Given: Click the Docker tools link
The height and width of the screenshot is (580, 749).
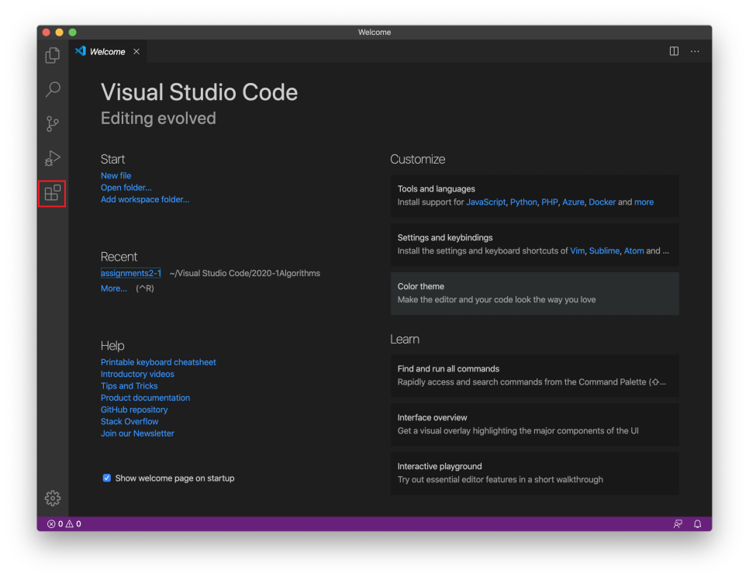Looking at the screenshot, I should point(602,202).
